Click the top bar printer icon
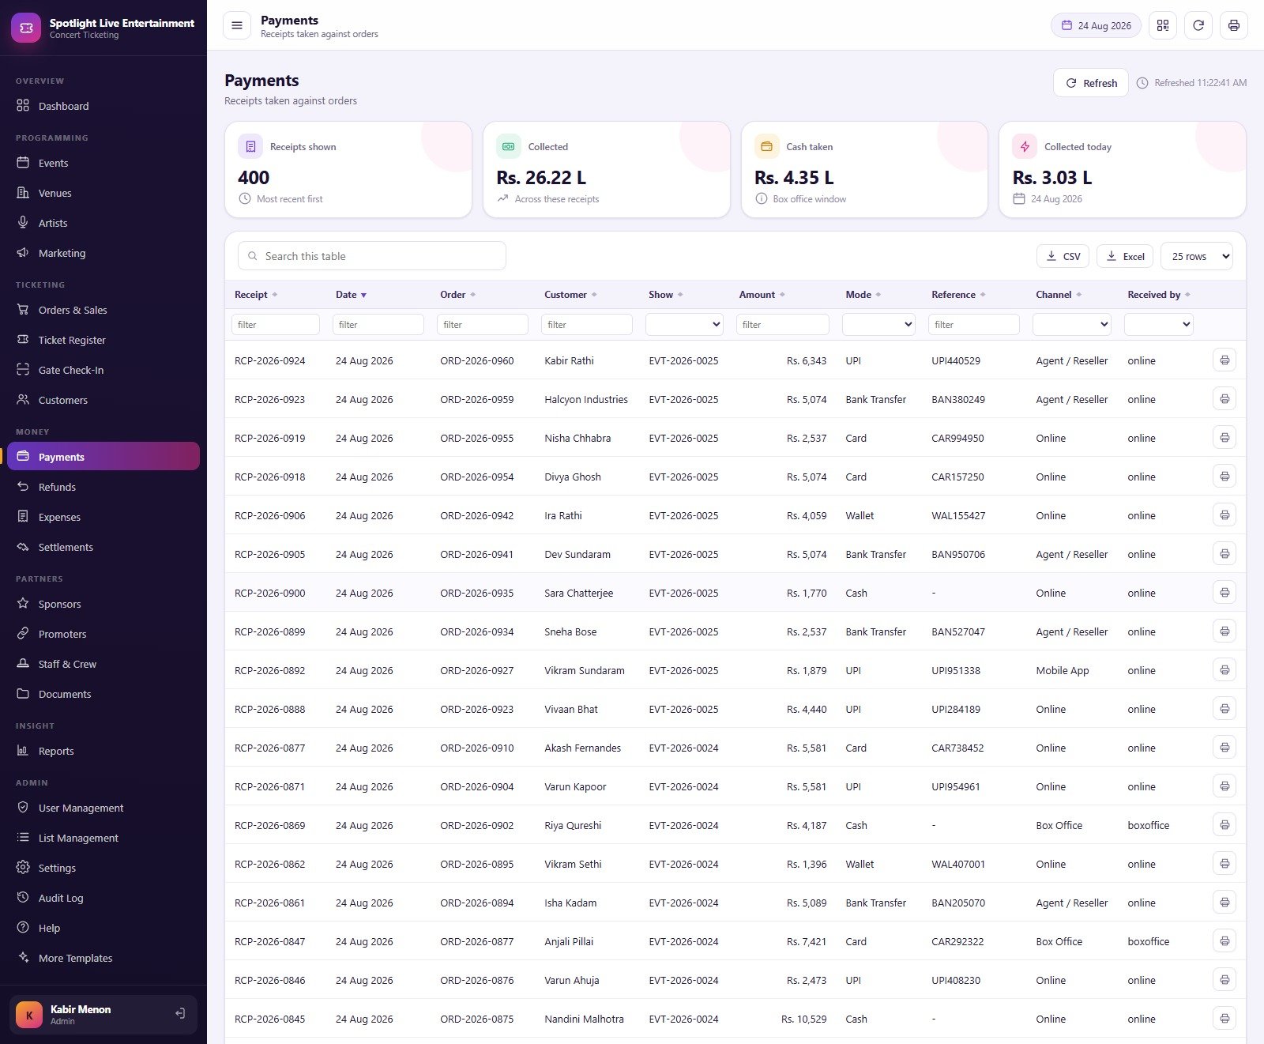The width and height of the screenshot is (1264, 1044). click(x=1234, y=25)
